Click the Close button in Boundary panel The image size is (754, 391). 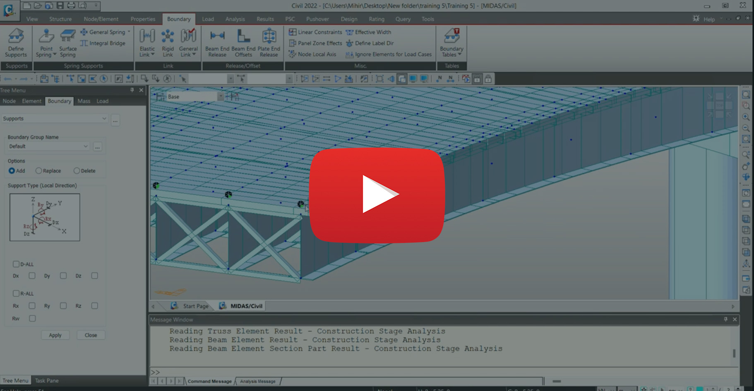point(91,335)
